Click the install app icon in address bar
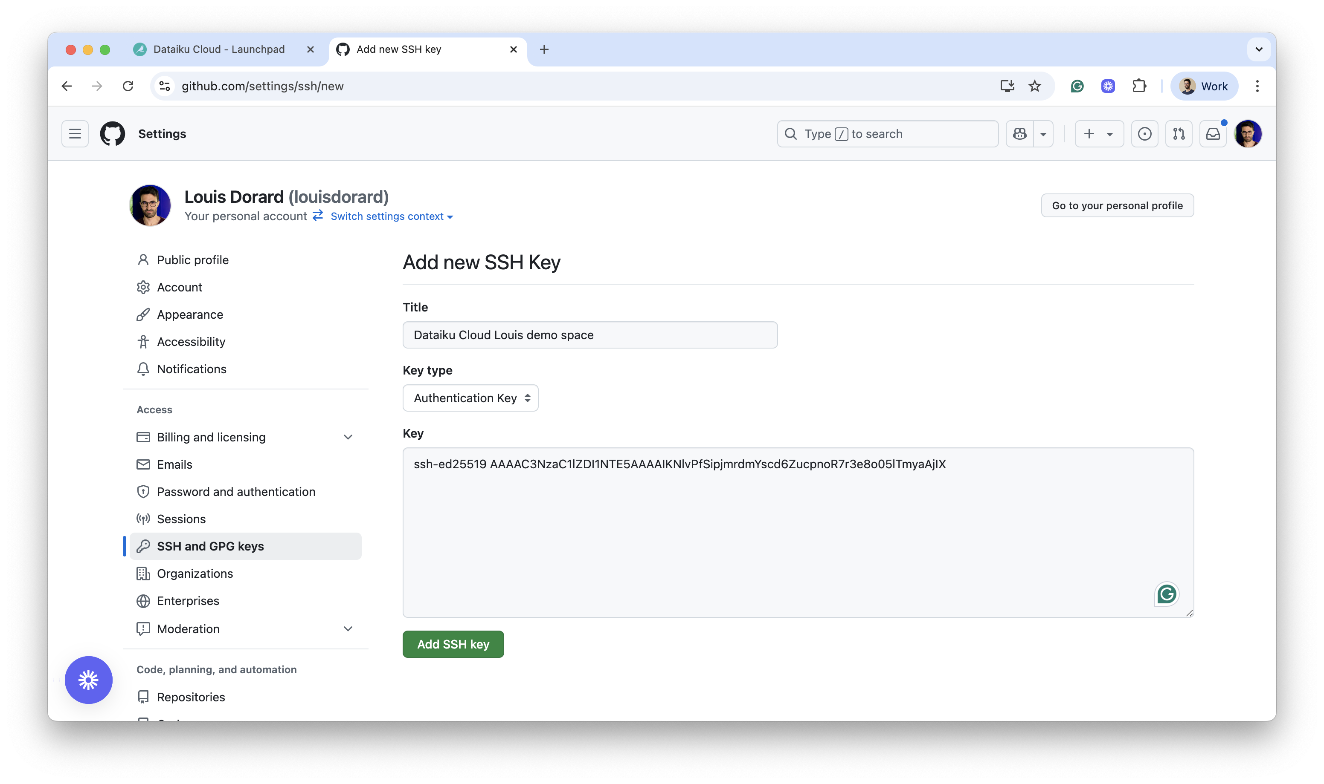The width and height of the screenshot is (1324, 784). tap(1007, 86)
